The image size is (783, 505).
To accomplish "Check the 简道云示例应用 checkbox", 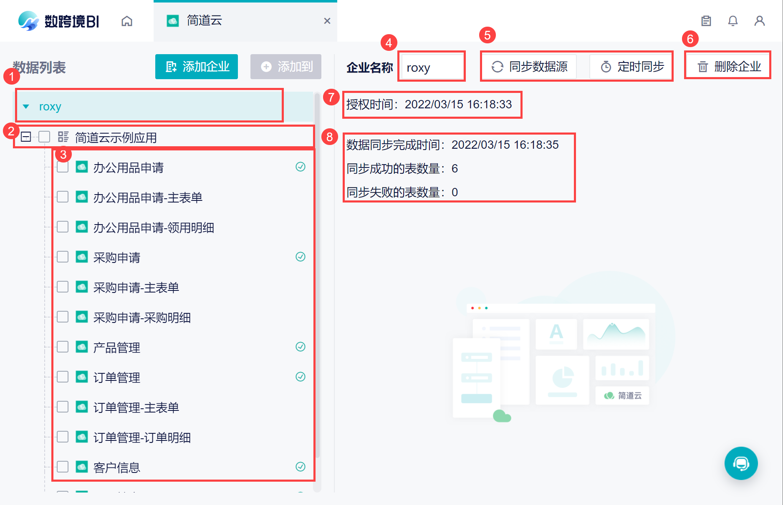I will point(44,137).
